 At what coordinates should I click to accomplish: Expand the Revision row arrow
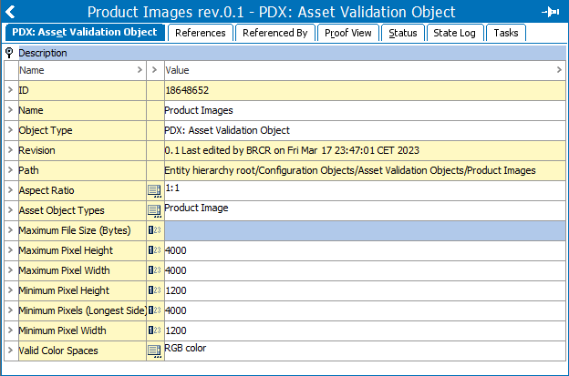point(9,150)
